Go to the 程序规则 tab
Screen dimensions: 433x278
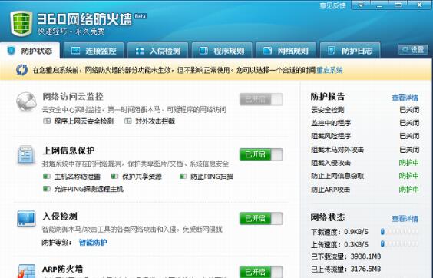click(222, 51)
